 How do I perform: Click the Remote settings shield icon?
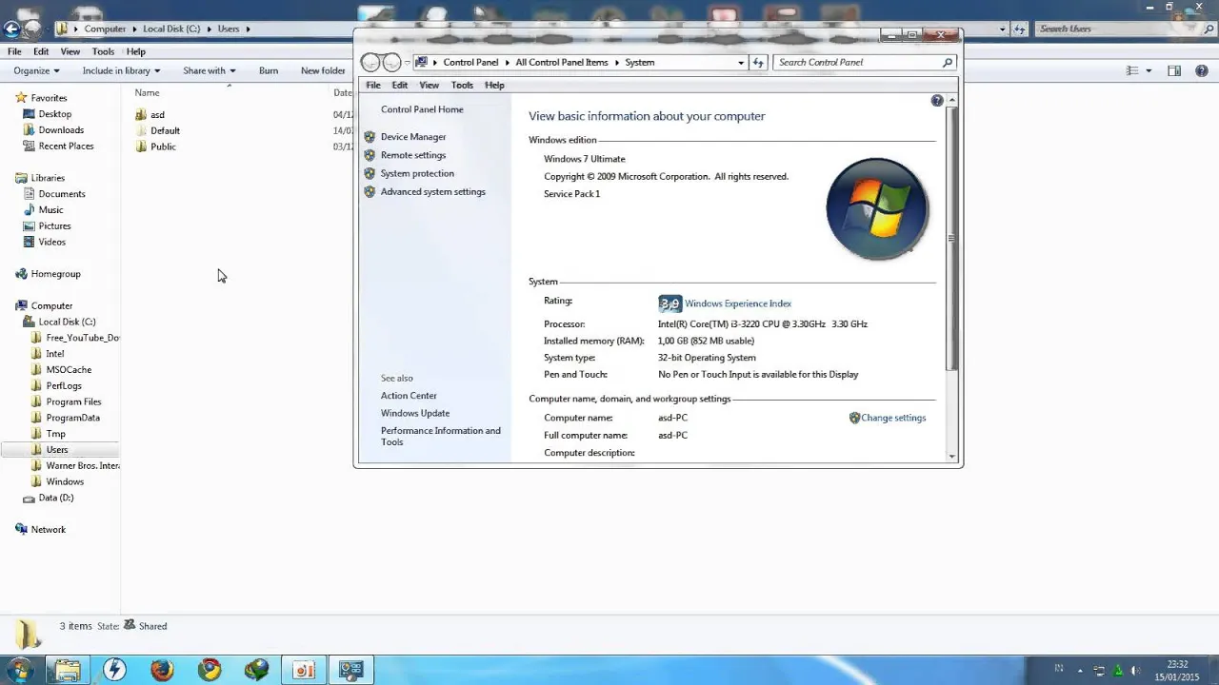pos(370,155)
